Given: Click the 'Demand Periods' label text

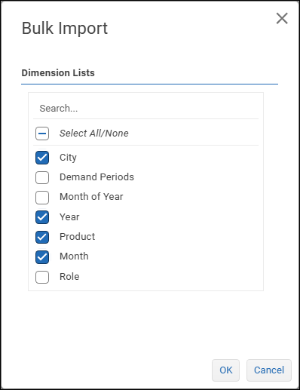Looking at the screenshot, I should pos(96,177).
